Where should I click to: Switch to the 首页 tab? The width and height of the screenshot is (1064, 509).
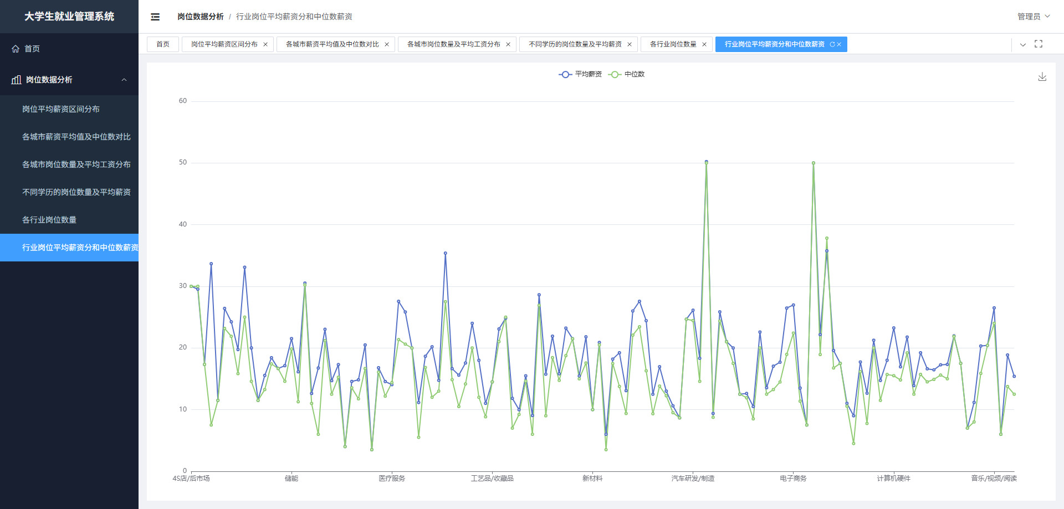click(x=163, y=44)
